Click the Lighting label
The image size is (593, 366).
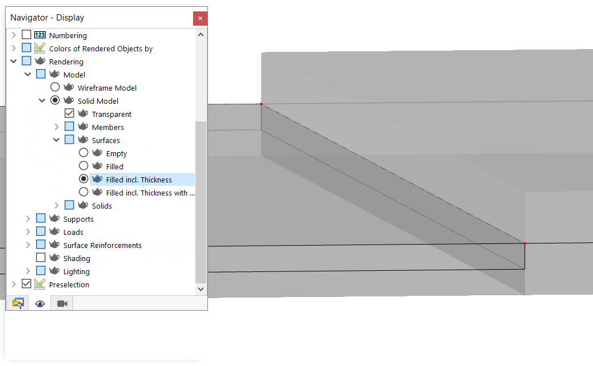77,272
